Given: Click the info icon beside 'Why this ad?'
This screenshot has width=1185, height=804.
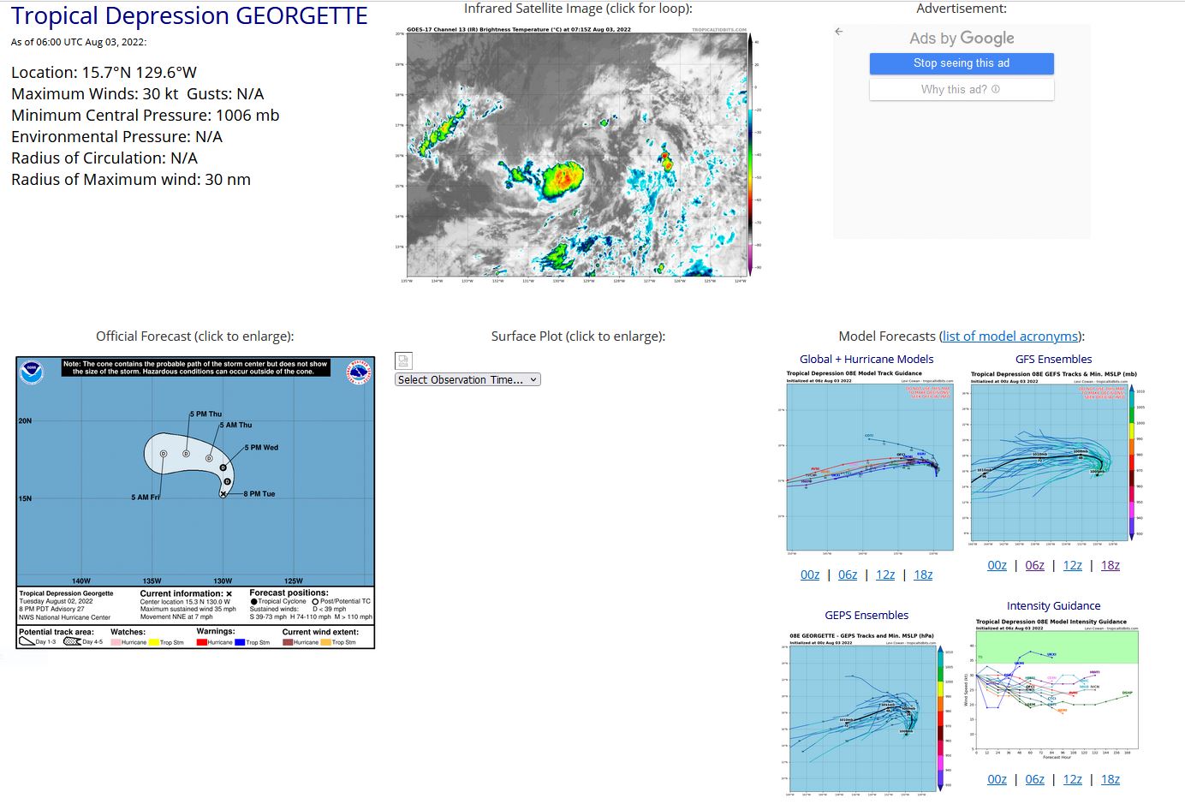Looking at the screenshot, I should pyautogui.click(x=995, y=89).
